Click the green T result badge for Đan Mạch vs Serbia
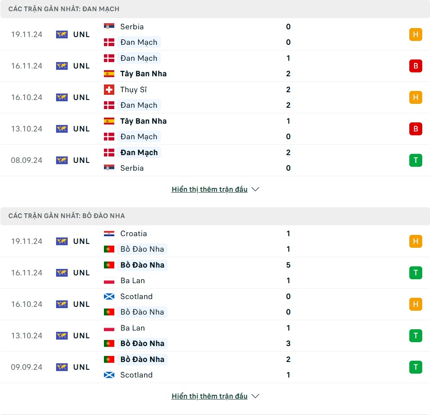This screenshot has height=415, width=430. pyautogui.click(x=415, y=160)
